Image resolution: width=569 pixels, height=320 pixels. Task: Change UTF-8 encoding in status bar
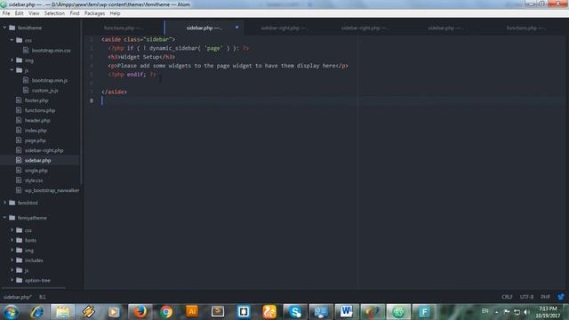tap(526, 297)
